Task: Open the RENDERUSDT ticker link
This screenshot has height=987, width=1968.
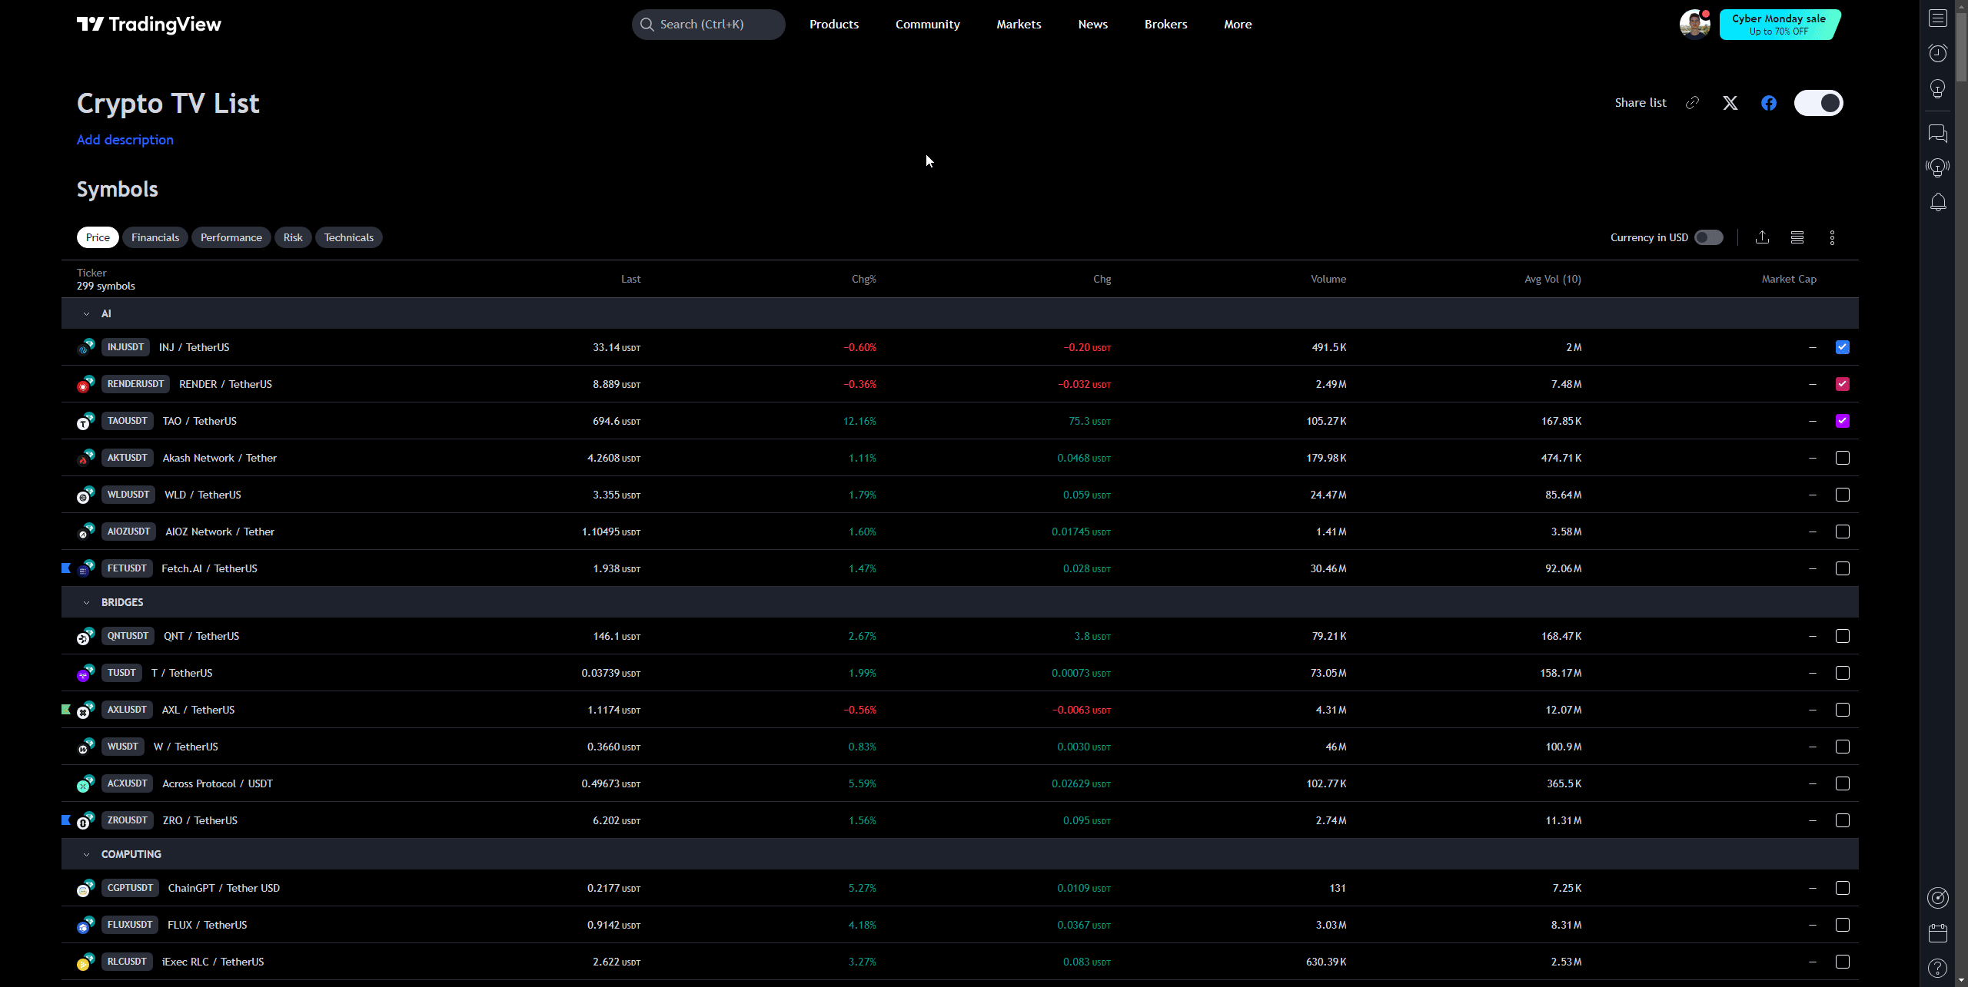Action: pos(136,384)
